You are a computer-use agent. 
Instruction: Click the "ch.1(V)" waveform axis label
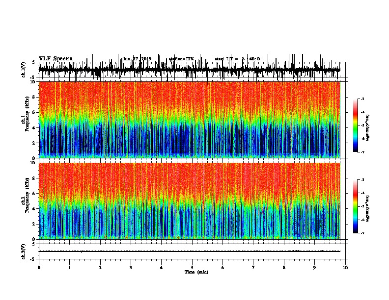click(24, 70)
